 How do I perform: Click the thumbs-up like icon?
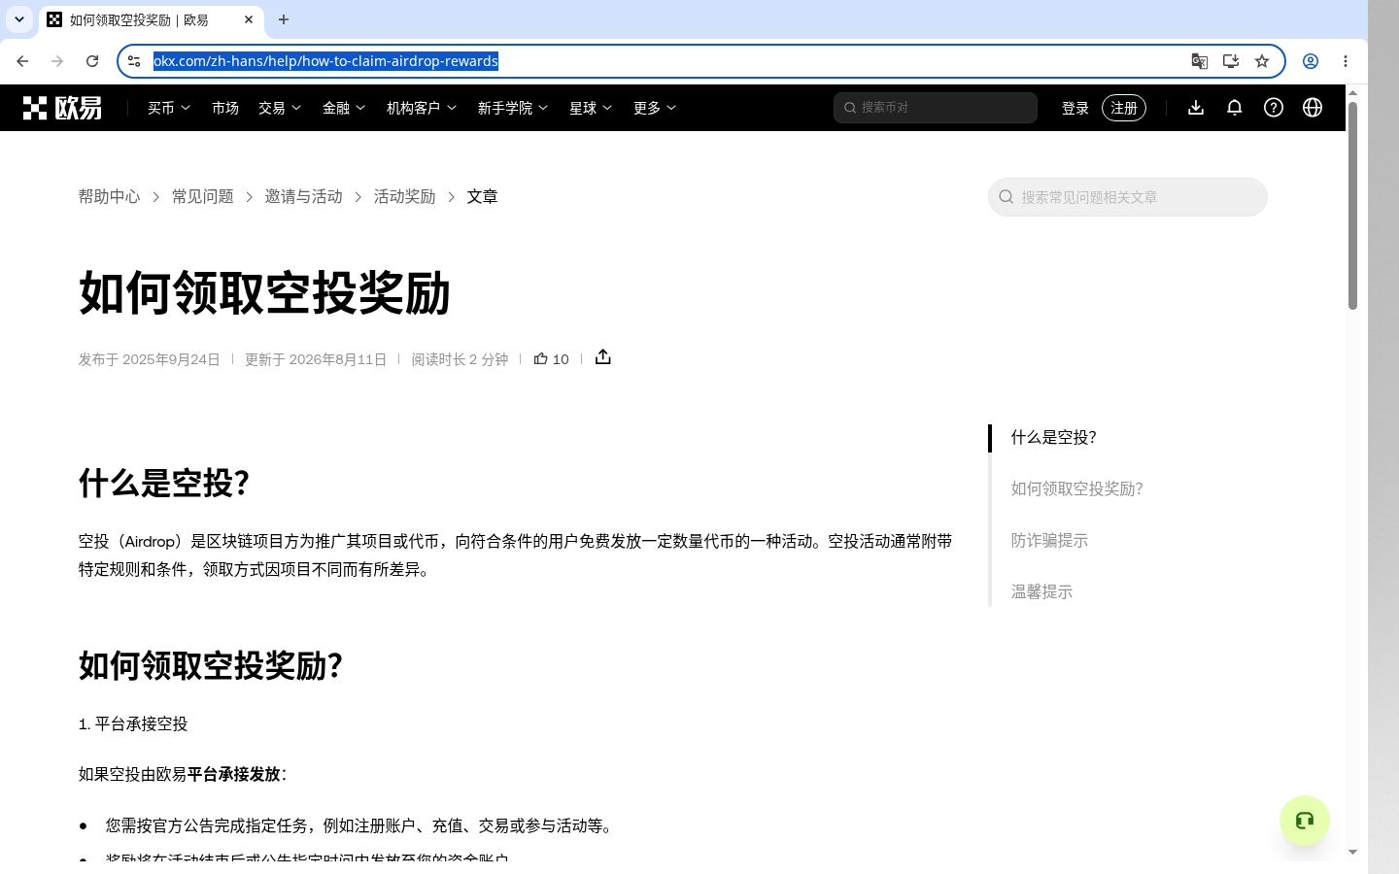coord(541,358)
